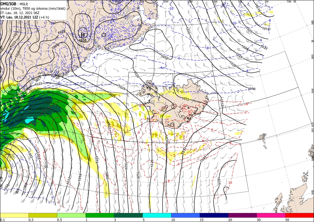Click the legend value '30'
This screenshot has height=222, width=314.
click(259, 220)
